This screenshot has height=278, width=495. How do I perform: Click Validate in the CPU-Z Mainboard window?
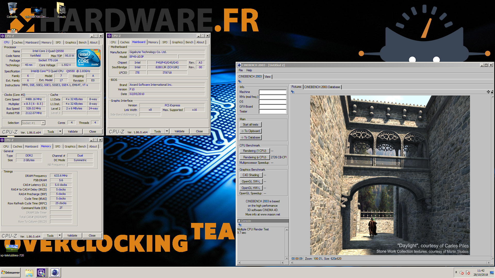179,131
